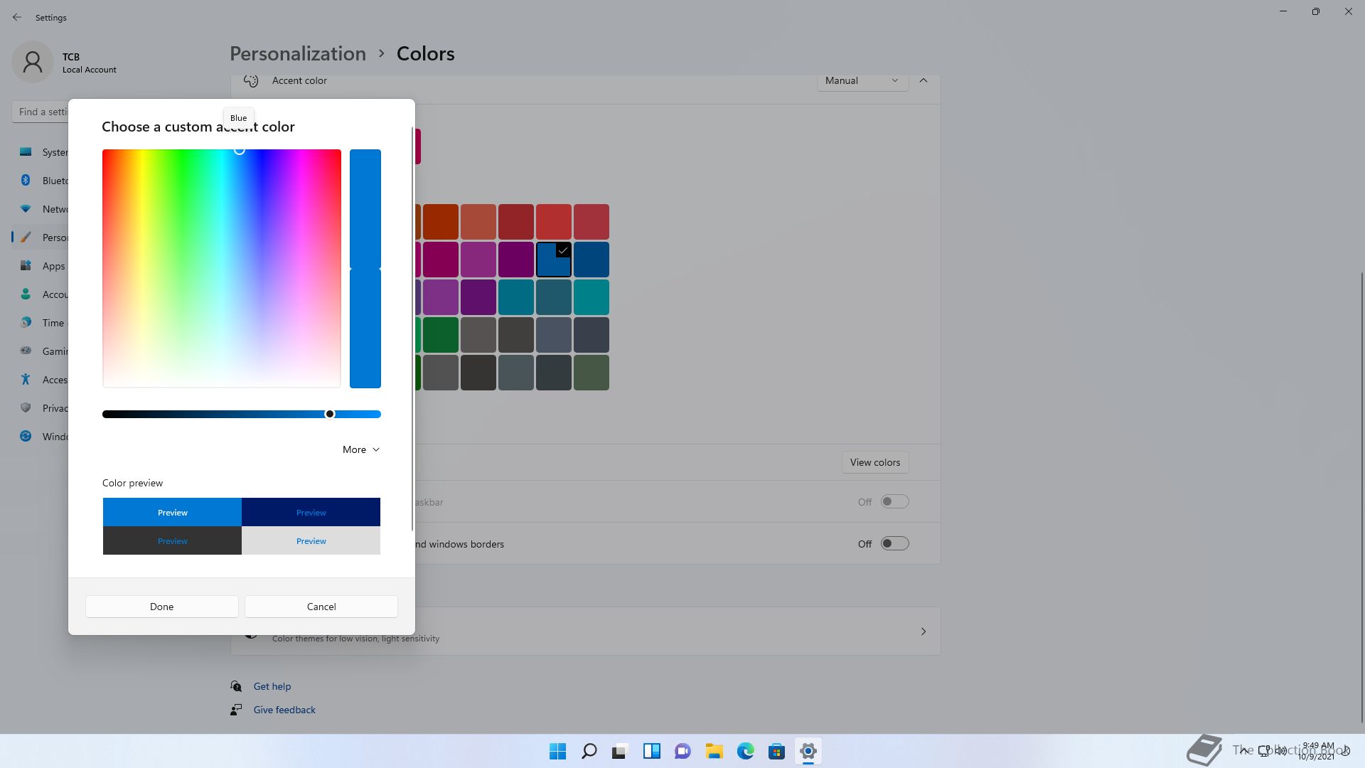The width and height of the screenshot is (1365, 768).
Task: Click the Privacy shield sidebar icon
Action: click(x=26, y=408)
